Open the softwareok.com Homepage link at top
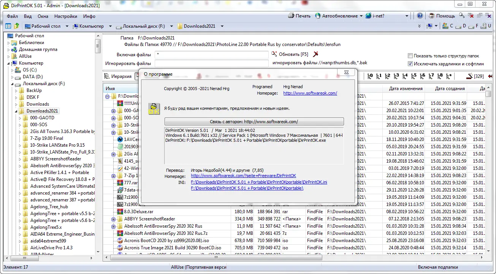The height and width of the screenshot is (274, 496). (310, 93)
